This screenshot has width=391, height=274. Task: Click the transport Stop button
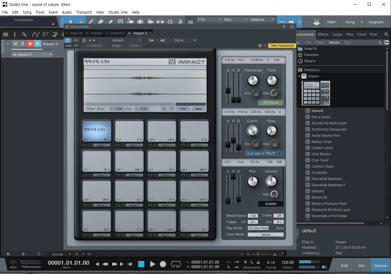tap(141, 264)
